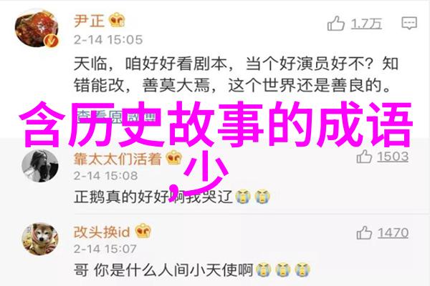Tap crown badge next to 尹正
This screenshot has height=286, width=430.
point(117,20)
